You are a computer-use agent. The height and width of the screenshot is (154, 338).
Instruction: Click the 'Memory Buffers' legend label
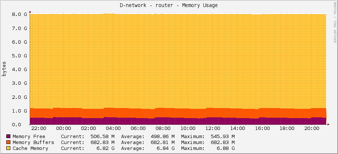coord(33,143)
